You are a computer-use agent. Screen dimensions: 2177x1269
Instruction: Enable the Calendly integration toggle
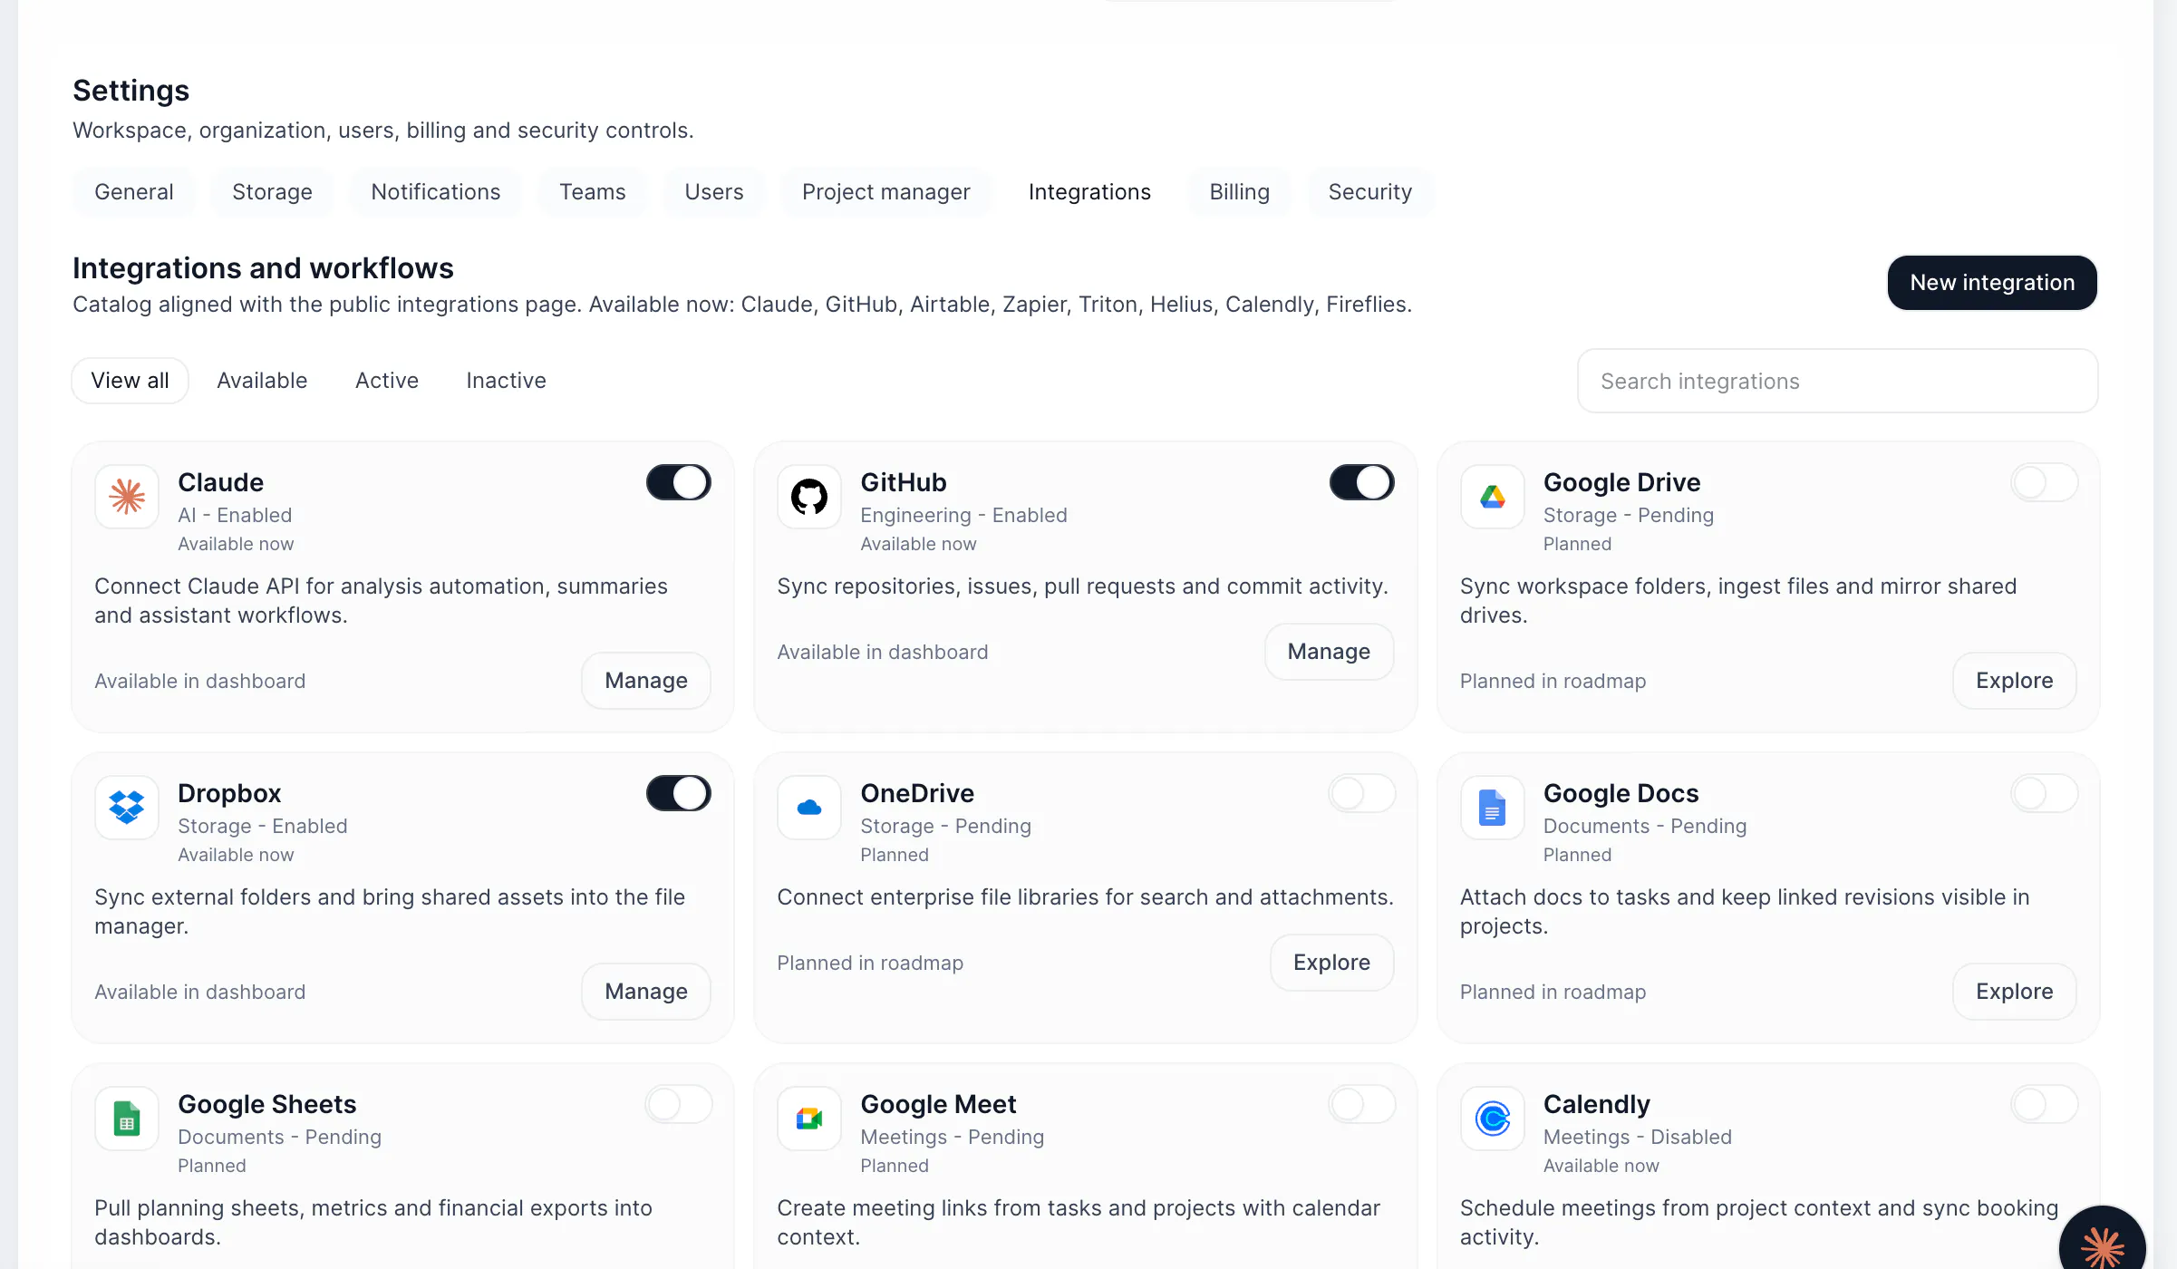2045,1104
